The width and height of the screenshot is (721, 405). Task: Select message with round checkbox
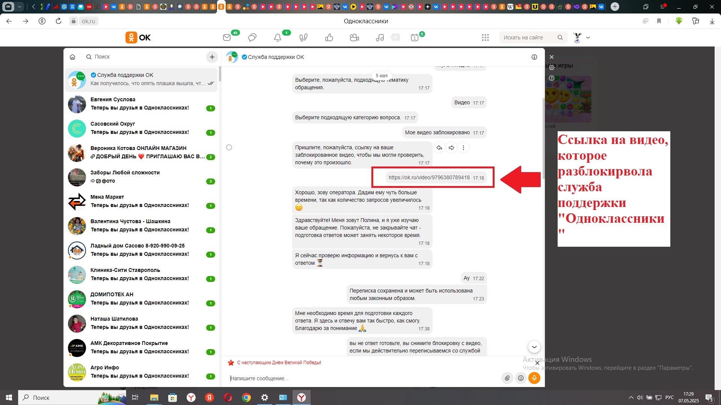(x=229, y=147)
